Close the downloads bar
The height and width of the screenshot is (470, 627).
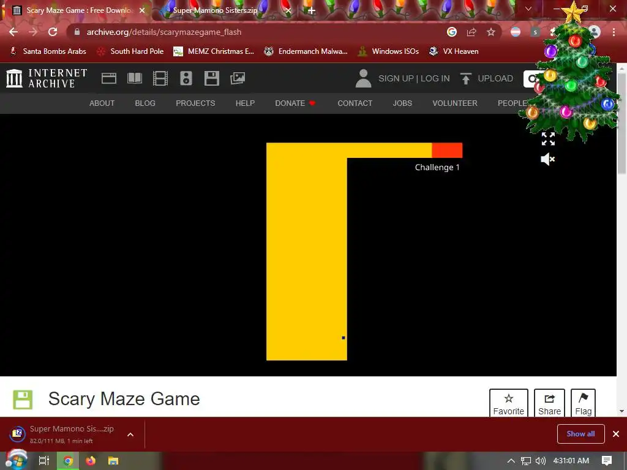pos(616,434)
